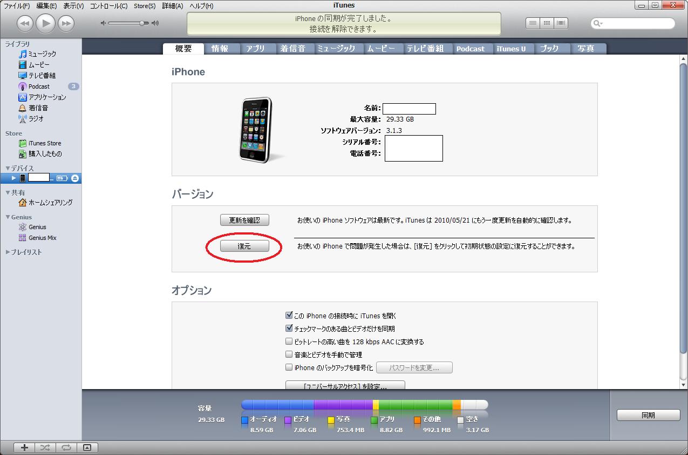The image size is (688, 455).
Task: Collapse the Genius section
Action: (x=8, y=217)
